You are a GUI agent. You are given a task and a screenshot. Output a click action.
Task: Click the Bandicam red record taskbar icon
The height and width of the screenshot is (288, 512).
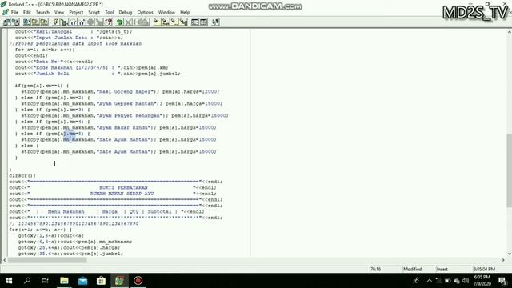(138, 281)
